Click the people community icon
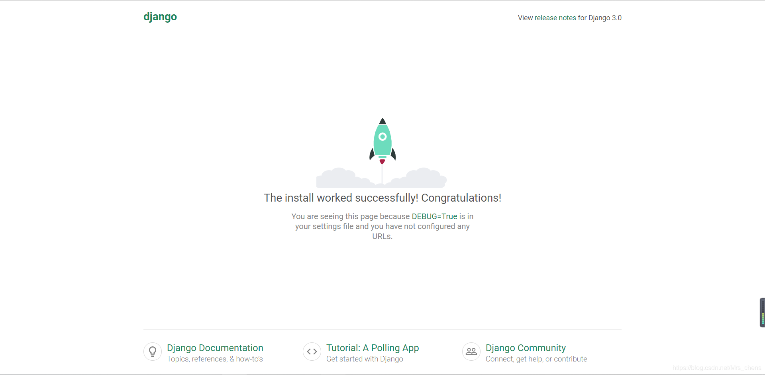 click(471, 352)
